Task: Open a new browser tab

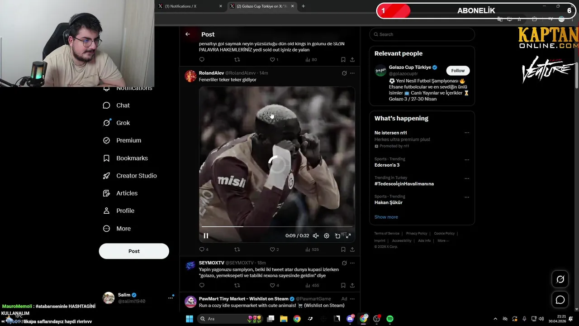Action: [x=303, y=6]
